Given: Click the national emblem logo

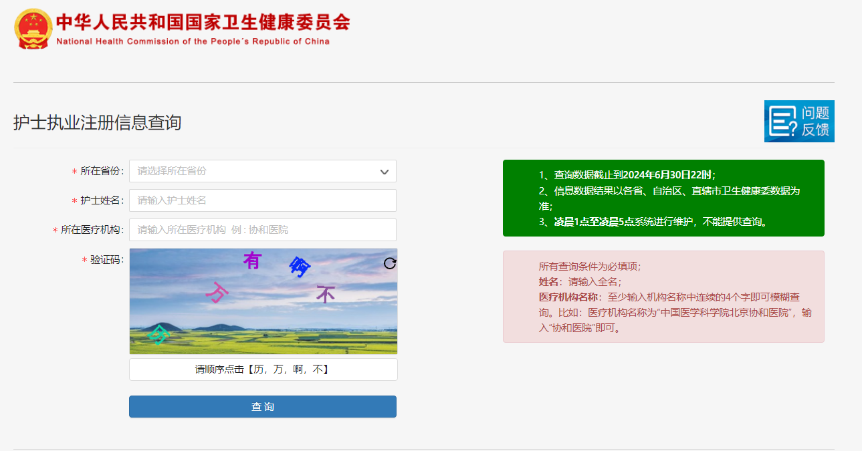Looking at the screenshot, I should tap(33, 28).
